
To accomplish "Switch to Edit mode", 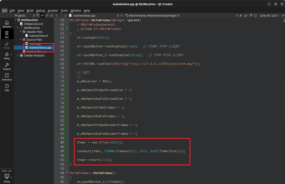I will pyautogui.click(x=7, y=34).
